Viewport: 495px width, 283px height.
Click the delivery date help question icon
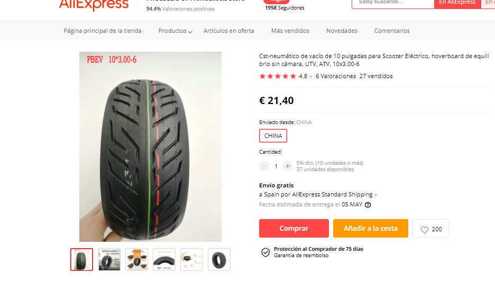pos(368,205)
